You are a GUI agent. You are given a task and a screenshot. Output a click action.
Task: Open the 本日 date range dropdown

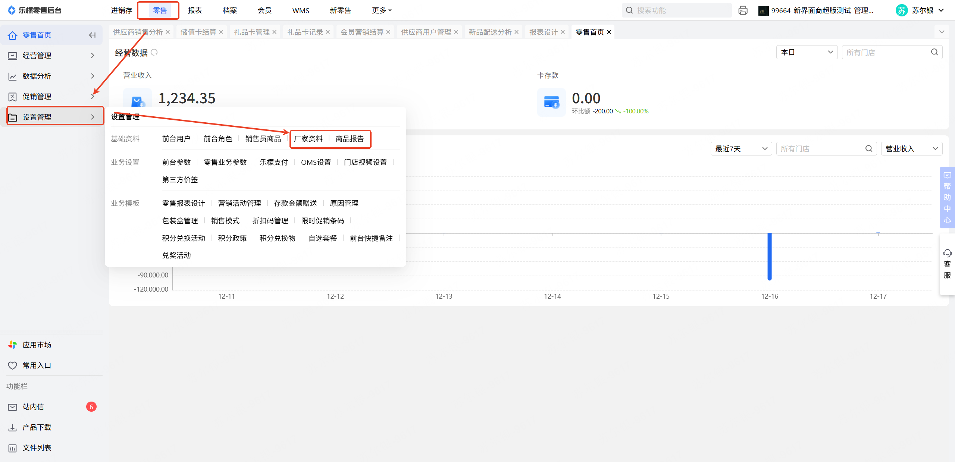(807, 52)
